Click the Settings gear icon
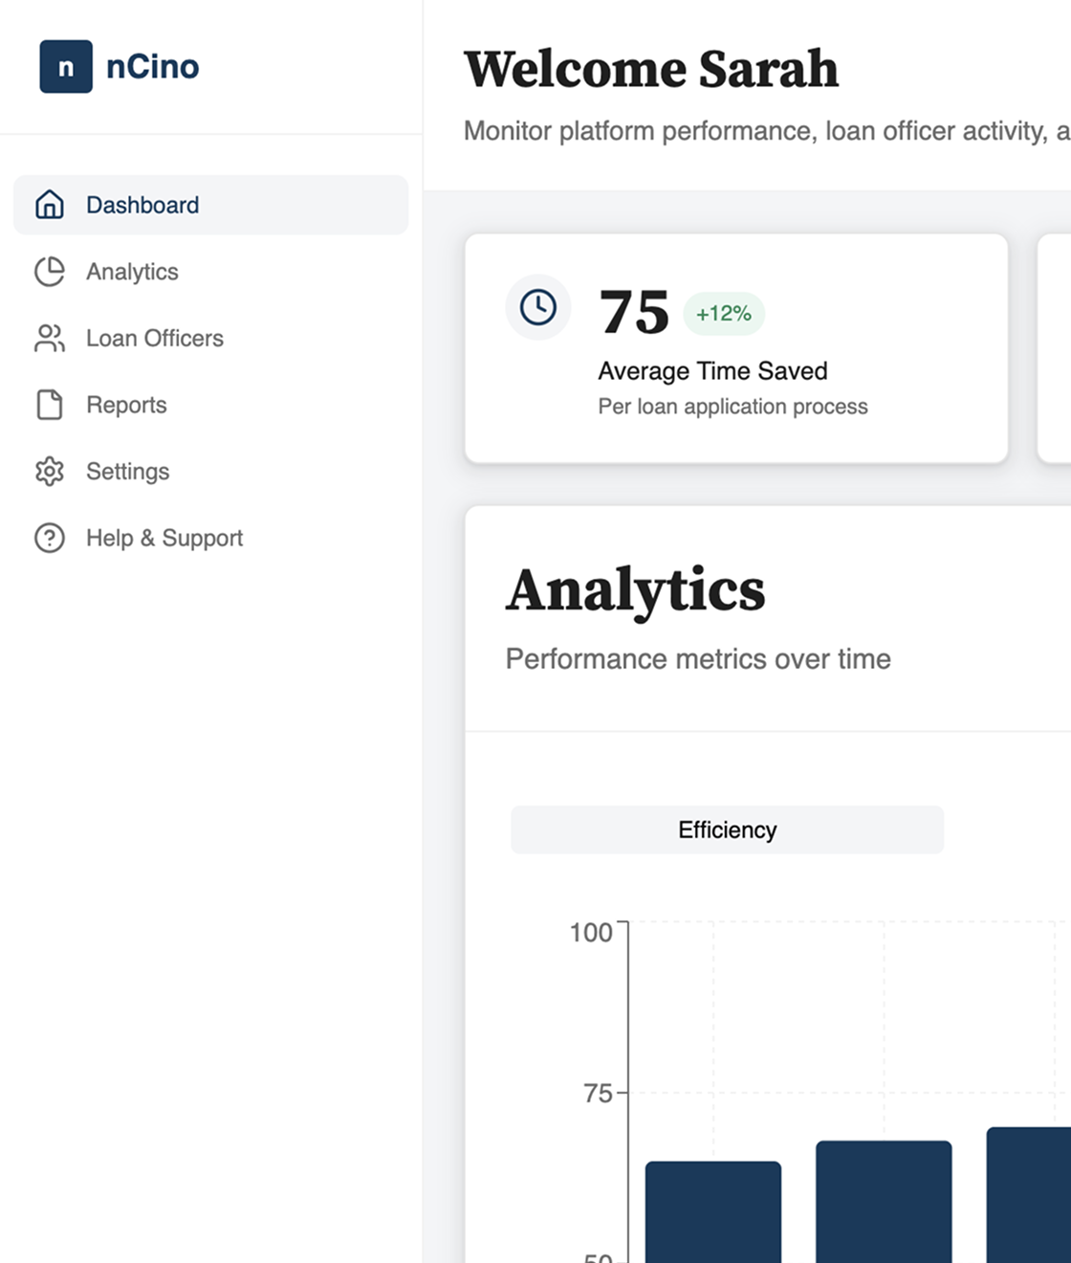 click(x=50, y=471)
